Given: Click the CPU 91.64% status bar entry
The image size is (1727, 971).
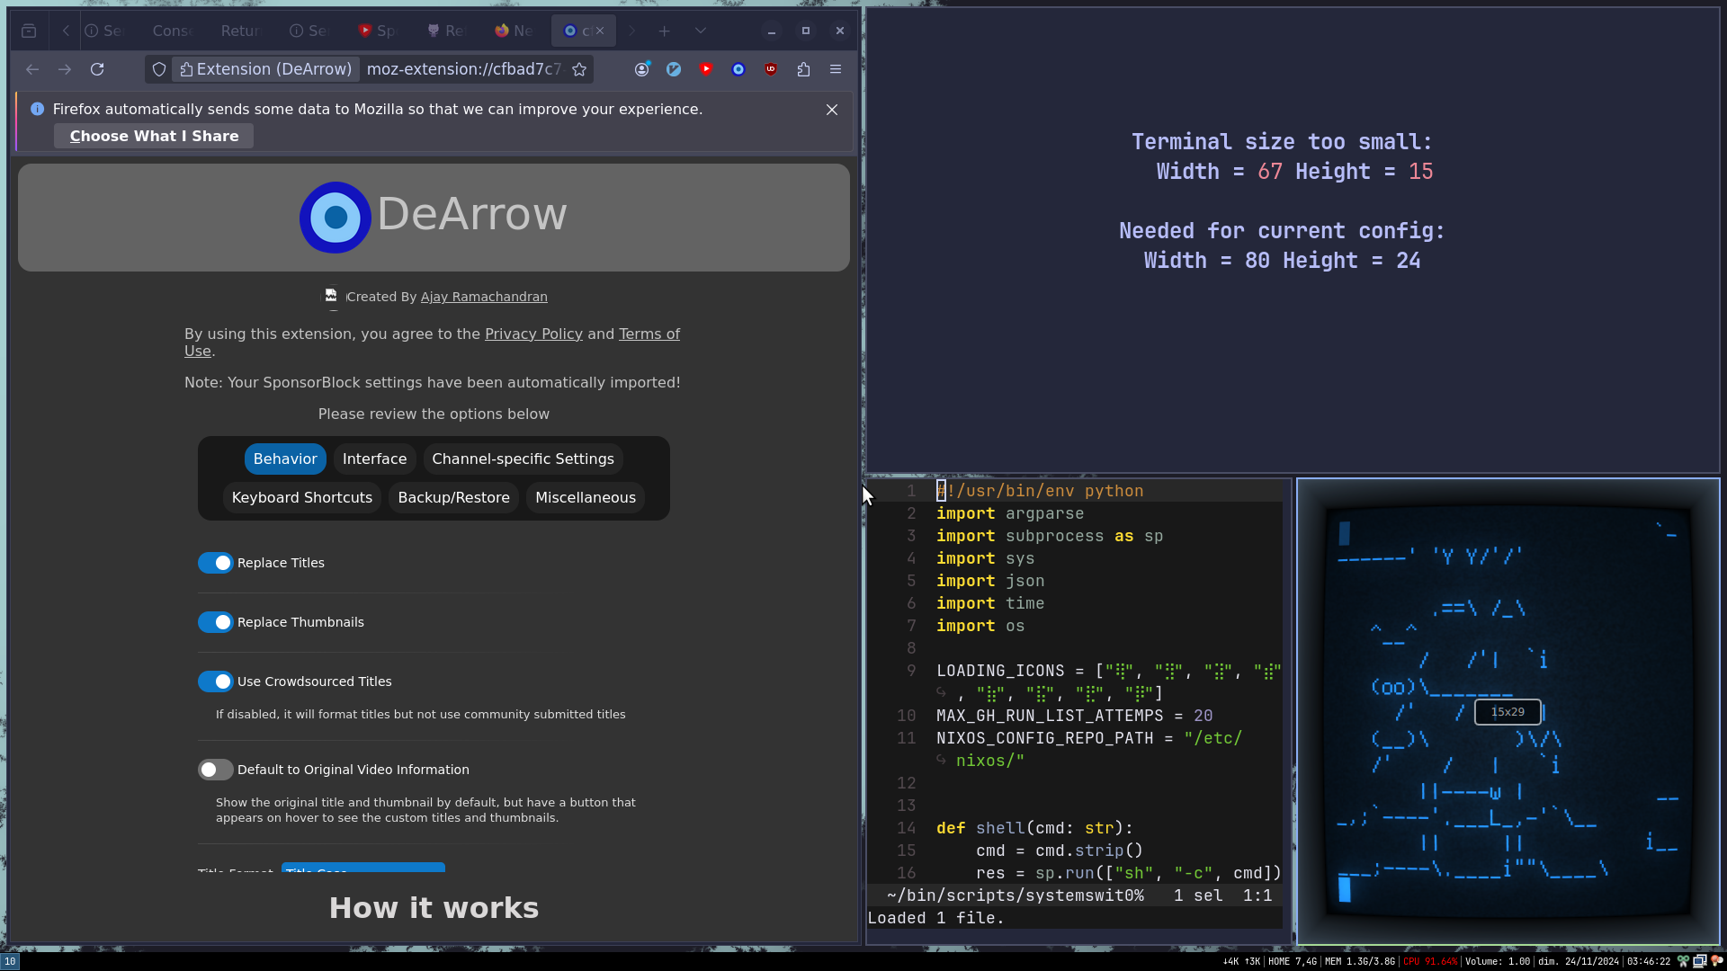Looking at the screenshot, I should tap(1430, 961).
